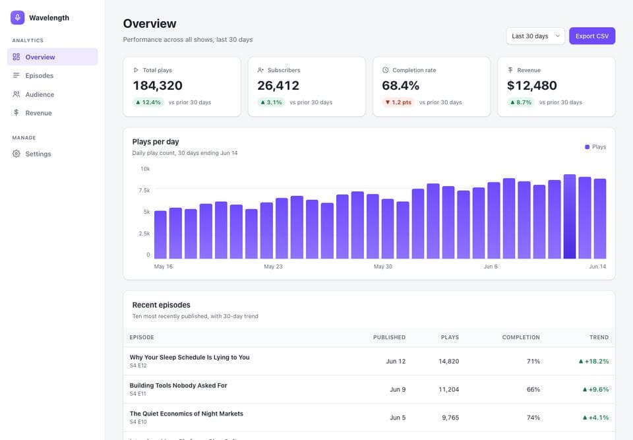
Task: Click the COMPLETION column header
Action: click(x=521, y=337)
